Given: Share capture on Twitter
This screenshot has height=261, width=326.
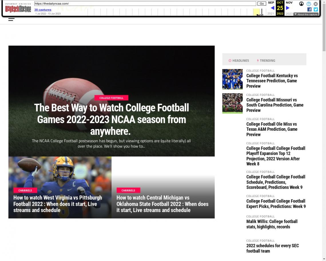Looking at the screenshot, I should click(316, 9).
